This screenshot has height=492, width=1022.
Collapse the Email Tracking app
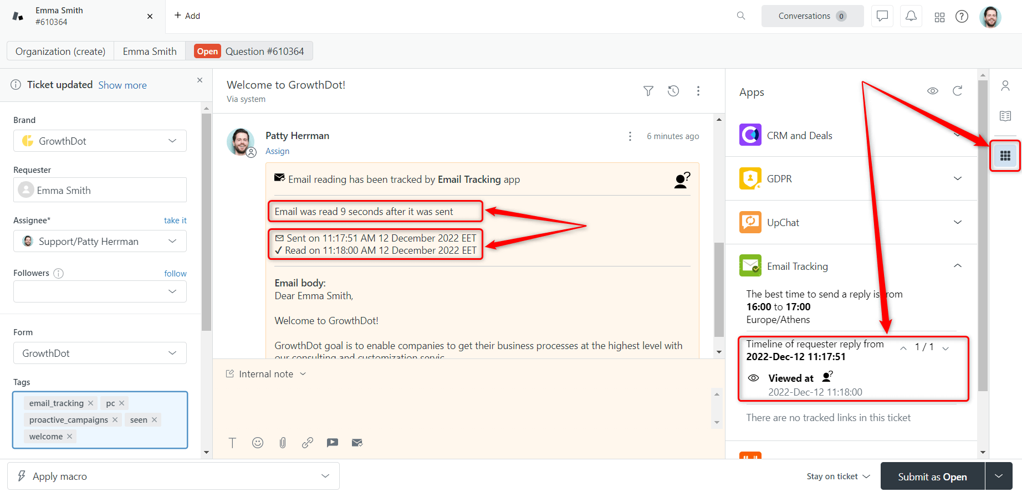pos(957,266)
